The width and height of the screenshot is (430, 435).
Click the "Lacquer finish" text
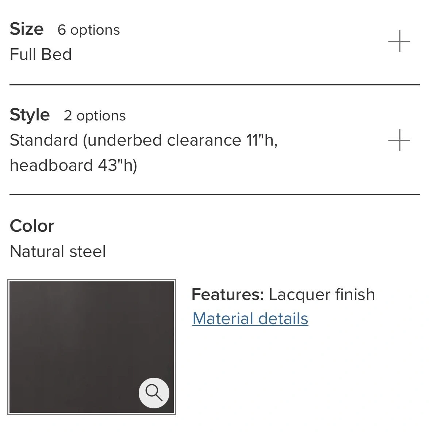pos(322,295)
